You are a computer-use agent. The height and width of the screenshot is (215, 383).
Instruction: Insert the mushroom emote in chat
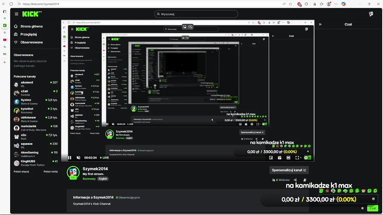click(363, 191)
